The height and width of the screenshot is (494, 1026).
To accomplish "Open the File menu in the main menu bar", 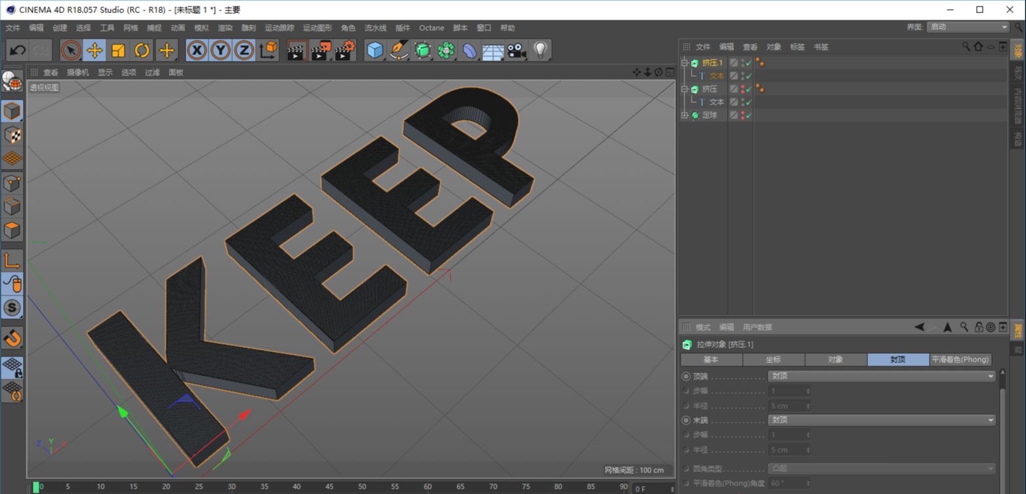I will tap(12, 28).
